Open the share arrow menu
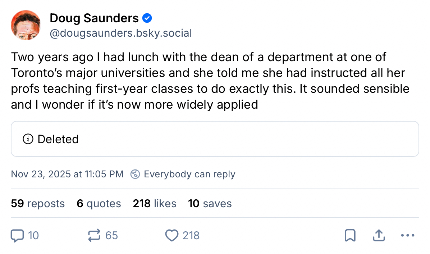The width and height of the screenshot is (430, 254). click(378, 236)
